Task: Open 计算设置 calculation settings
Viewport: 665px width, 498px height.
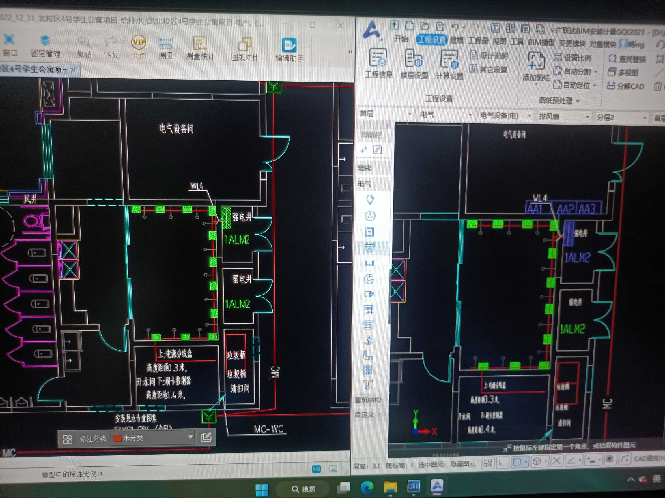Action: 449,65
